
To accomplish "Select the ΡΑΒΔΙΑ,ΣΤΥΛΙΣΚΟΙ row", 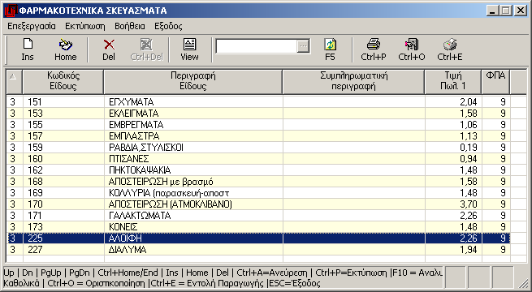I will [x=258, y=148].
